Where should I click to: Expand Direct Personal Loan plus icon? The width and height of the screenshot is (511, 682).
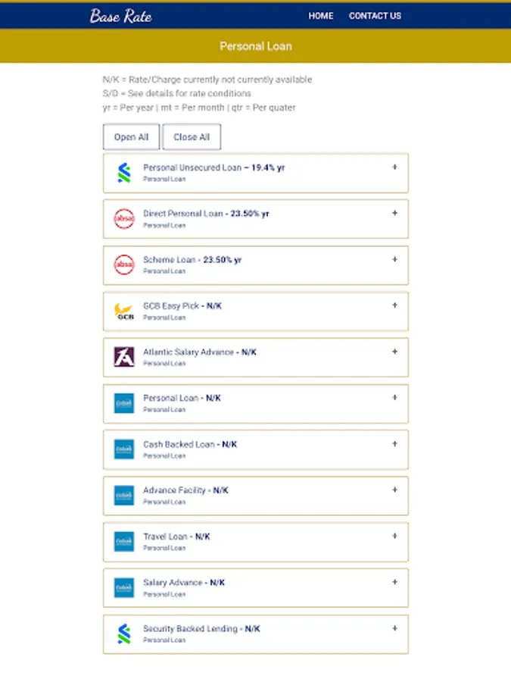pos(394,213)
